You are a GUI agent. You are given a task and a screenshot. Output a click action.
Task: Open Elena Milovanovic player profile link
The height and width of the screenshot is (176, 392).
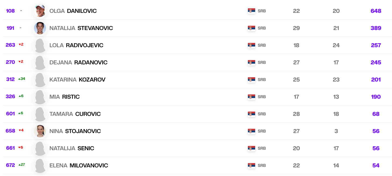79,166
